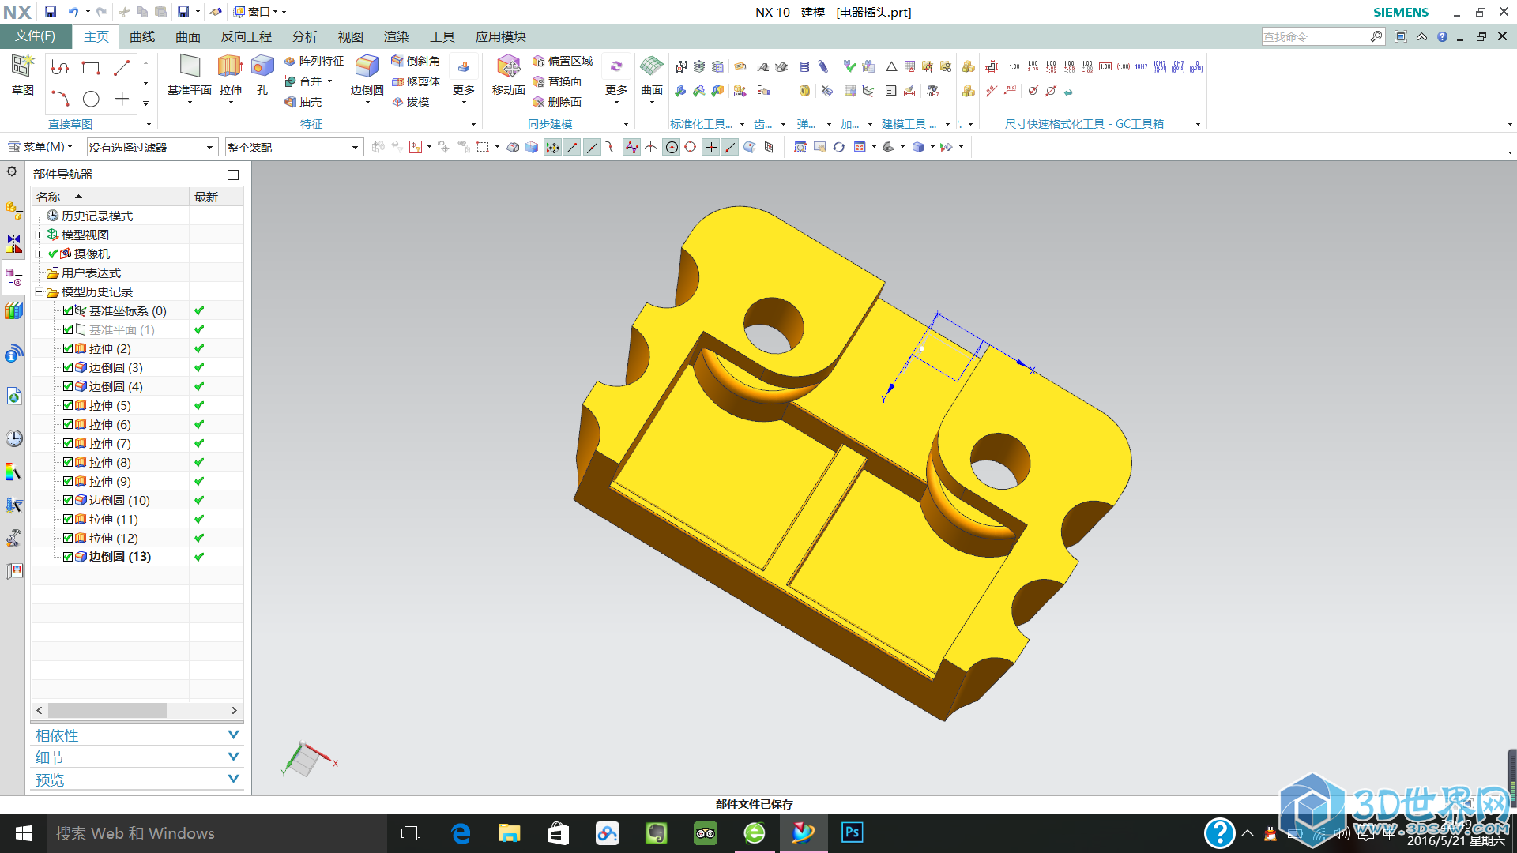Click the arc sketch tool
1517x853 pixels.
point(60,99)
